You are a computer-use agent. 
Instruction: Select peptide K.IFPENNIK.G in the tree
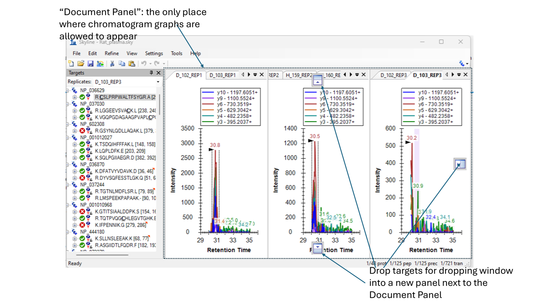click(120, 225)
